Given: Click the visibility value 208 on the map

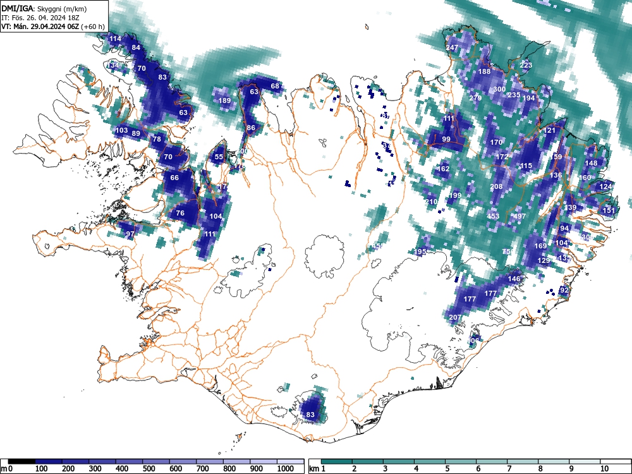Looking at the screenshot, I should point(497,186).
